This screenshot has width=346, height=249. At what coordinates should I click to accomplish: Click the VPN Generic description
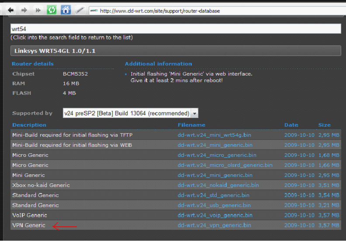point(29,225)
